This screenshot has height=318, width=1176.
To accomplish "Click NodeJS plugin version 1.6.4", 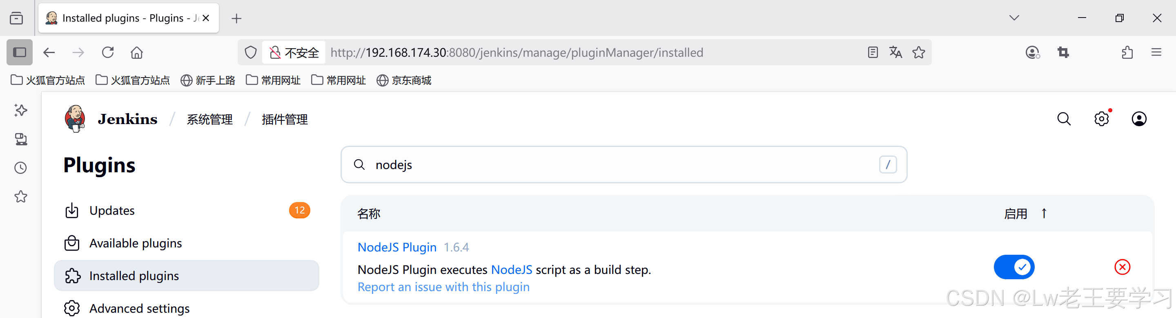I will pyautogui.click(x=456, y=247).
